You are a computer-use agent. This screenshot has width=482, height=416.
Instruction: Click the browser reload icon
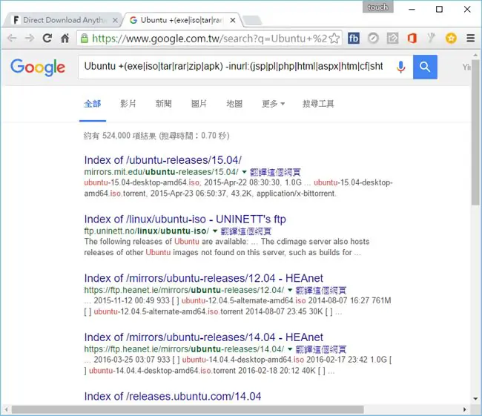(47, 38)
